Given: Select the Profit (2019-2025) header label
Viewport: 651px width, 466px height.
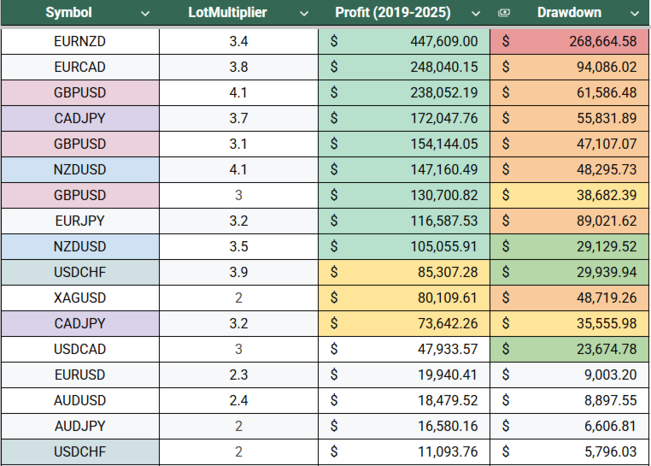Looking at the screenshot, I should (394, 13).
